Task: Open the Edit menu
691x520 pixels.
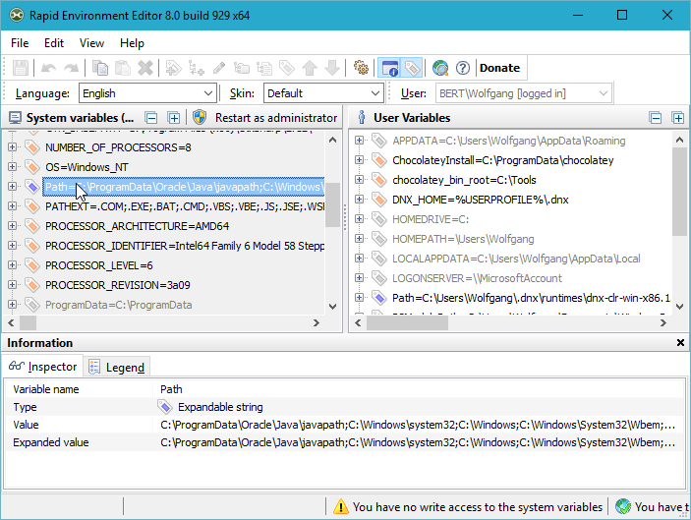Action: (54, 43)
